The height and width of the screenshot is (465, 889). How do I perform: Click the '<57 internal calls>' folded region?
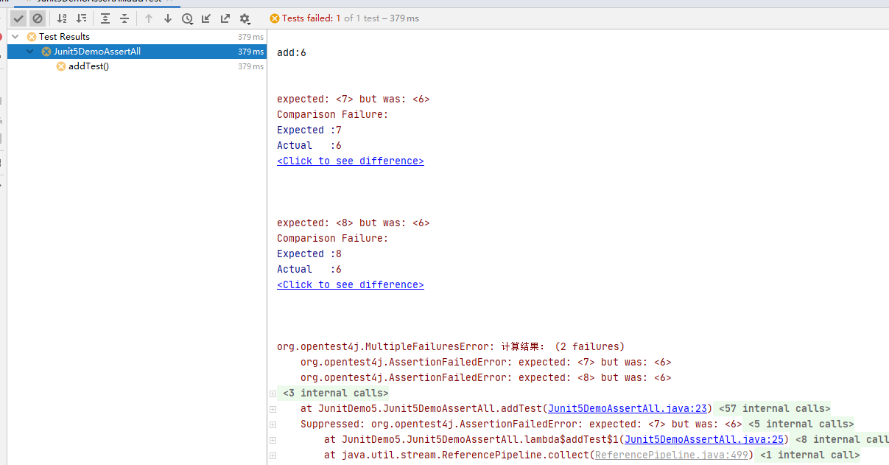pyautogui.click(x=775, y=408)
